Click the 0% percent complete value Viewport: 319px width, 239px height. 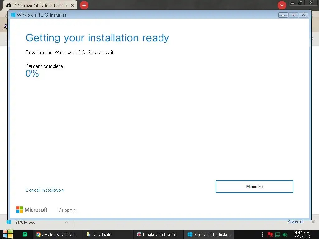[32, 73]
